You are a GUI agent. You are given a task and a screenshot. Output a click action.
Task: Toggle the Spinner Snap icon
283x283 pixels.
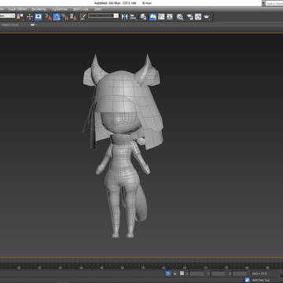[73, 17]
